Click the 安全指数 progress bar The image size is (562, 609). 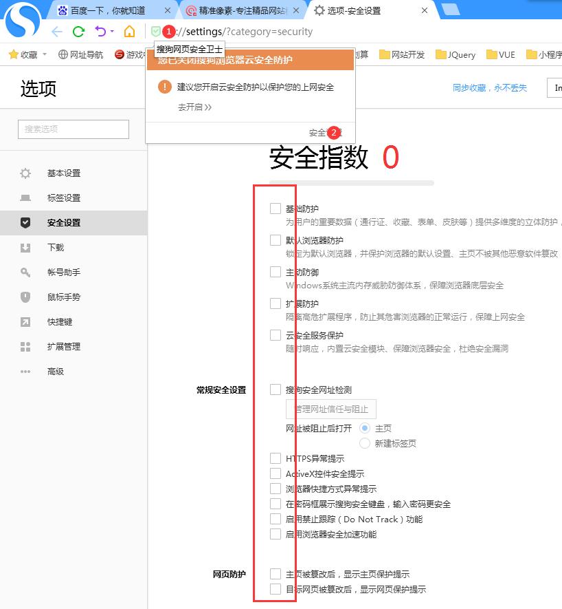point(352,183)
